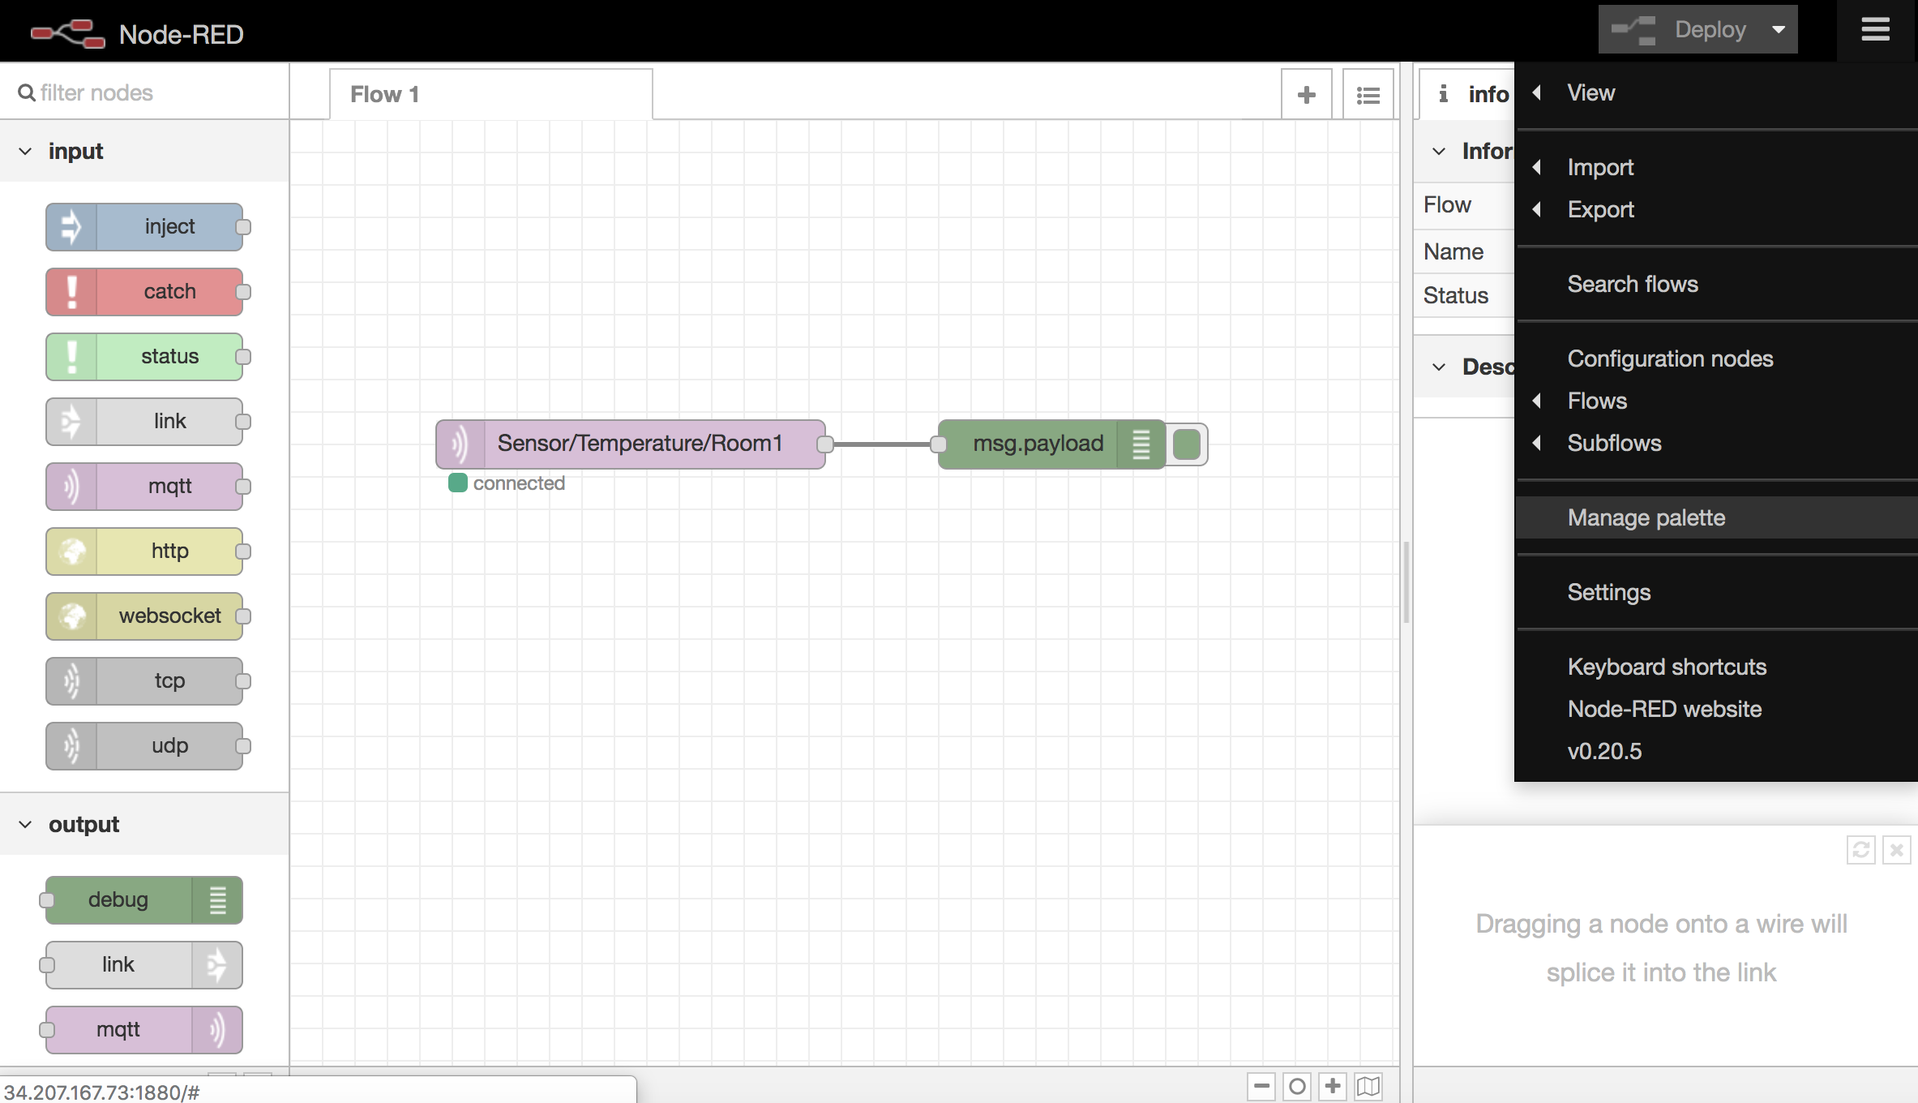Open the list of flows
The width and height of the screenshot is (1918, 1103).
click(x=1368, y=94)
